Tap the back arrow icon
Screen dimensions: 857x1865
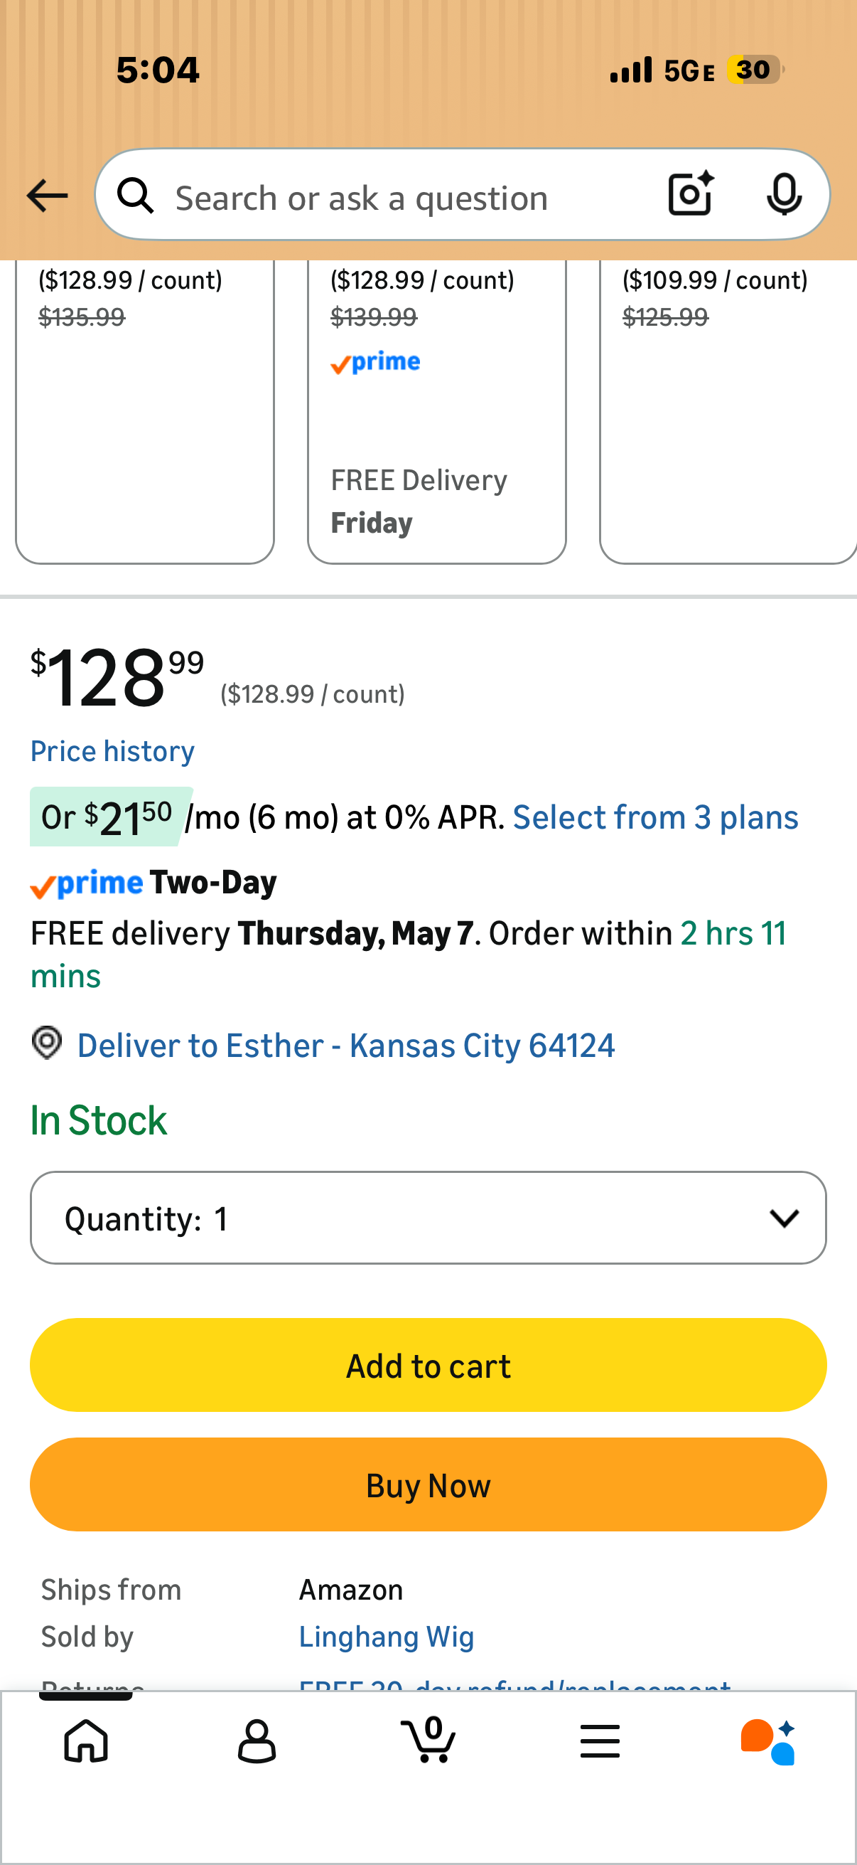(x=47, y=196)
